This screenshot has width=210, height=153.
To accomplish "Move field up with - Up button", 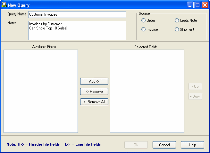I will (195, 86).
